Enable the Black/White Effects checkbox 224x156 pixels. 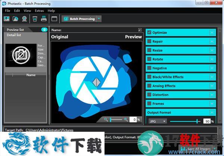pyautogui.click(x=149, y=77)
